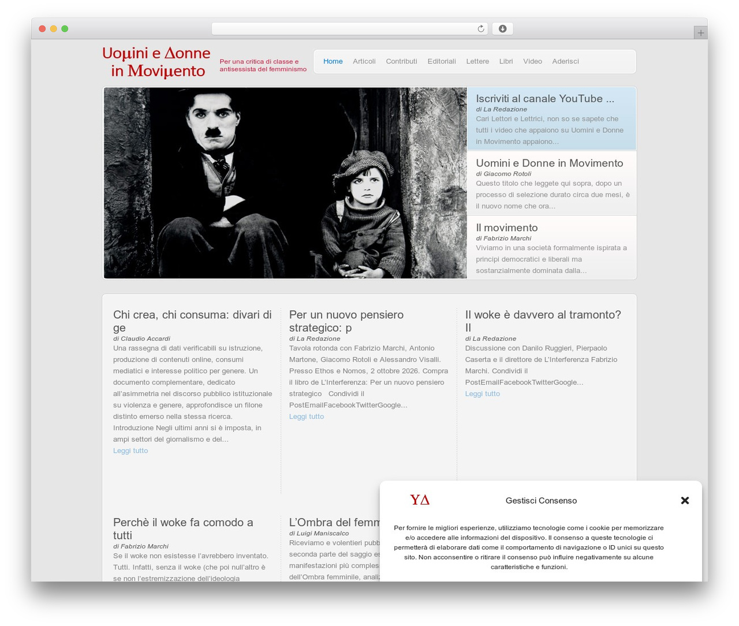Open a new tab with the plus button
Image resolution: width=739 pixels, height=626 pixels.
[700, 33]
